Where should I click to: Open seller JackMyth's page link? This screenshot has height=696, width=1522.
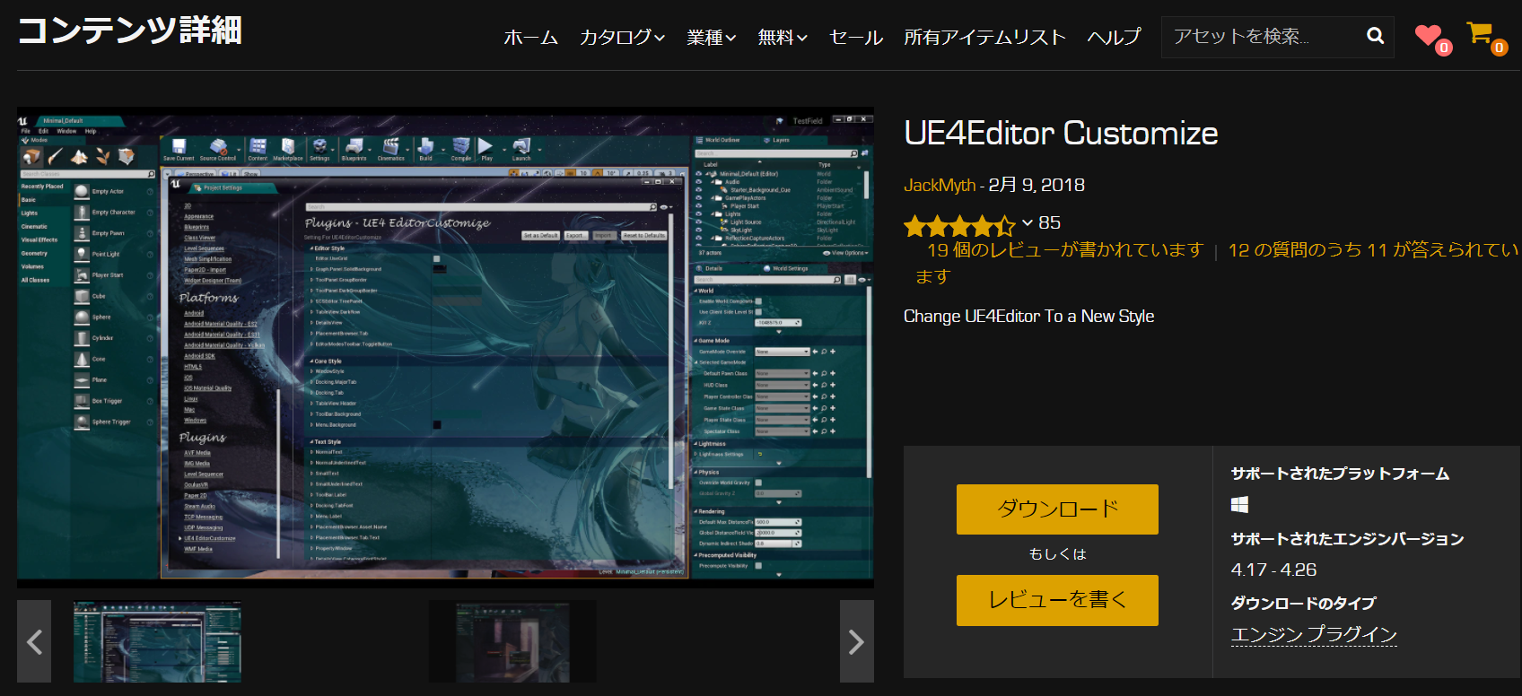point(940,185)
